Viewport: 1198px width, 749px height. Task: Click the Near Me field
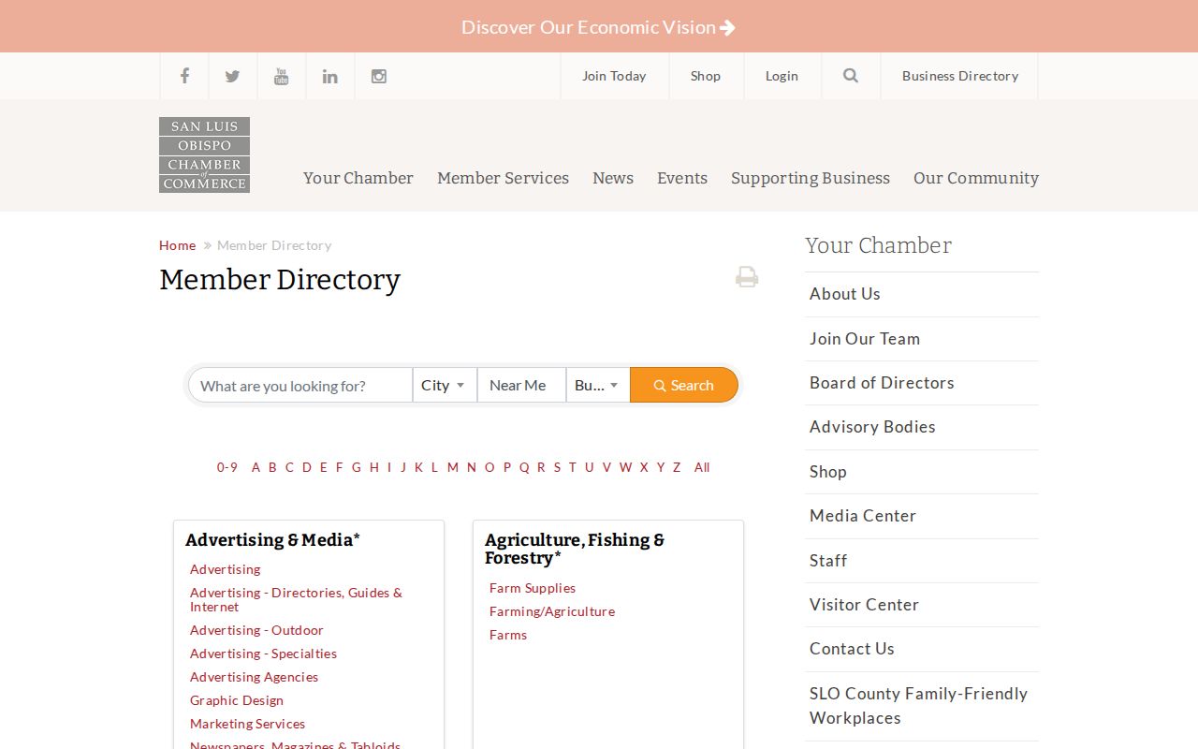click(x=521, y=385)
